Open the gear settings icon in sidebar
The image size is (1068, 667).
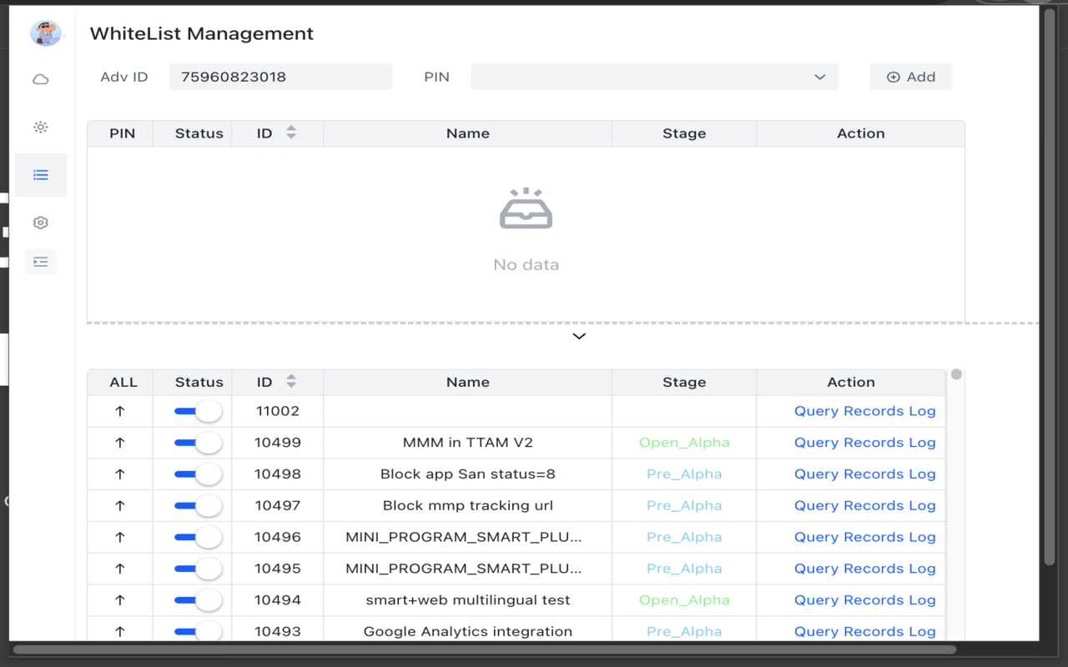tap(40, 223)
